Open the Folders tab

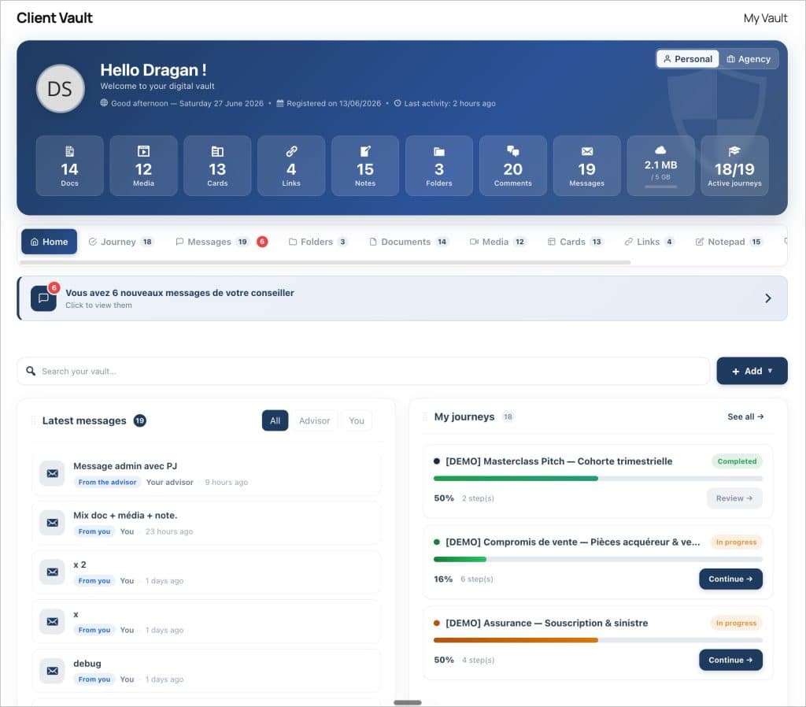[318, 242]
